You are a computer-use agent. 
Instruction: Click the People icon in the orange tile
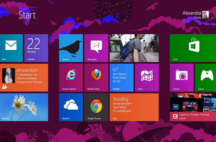point(5,87)
